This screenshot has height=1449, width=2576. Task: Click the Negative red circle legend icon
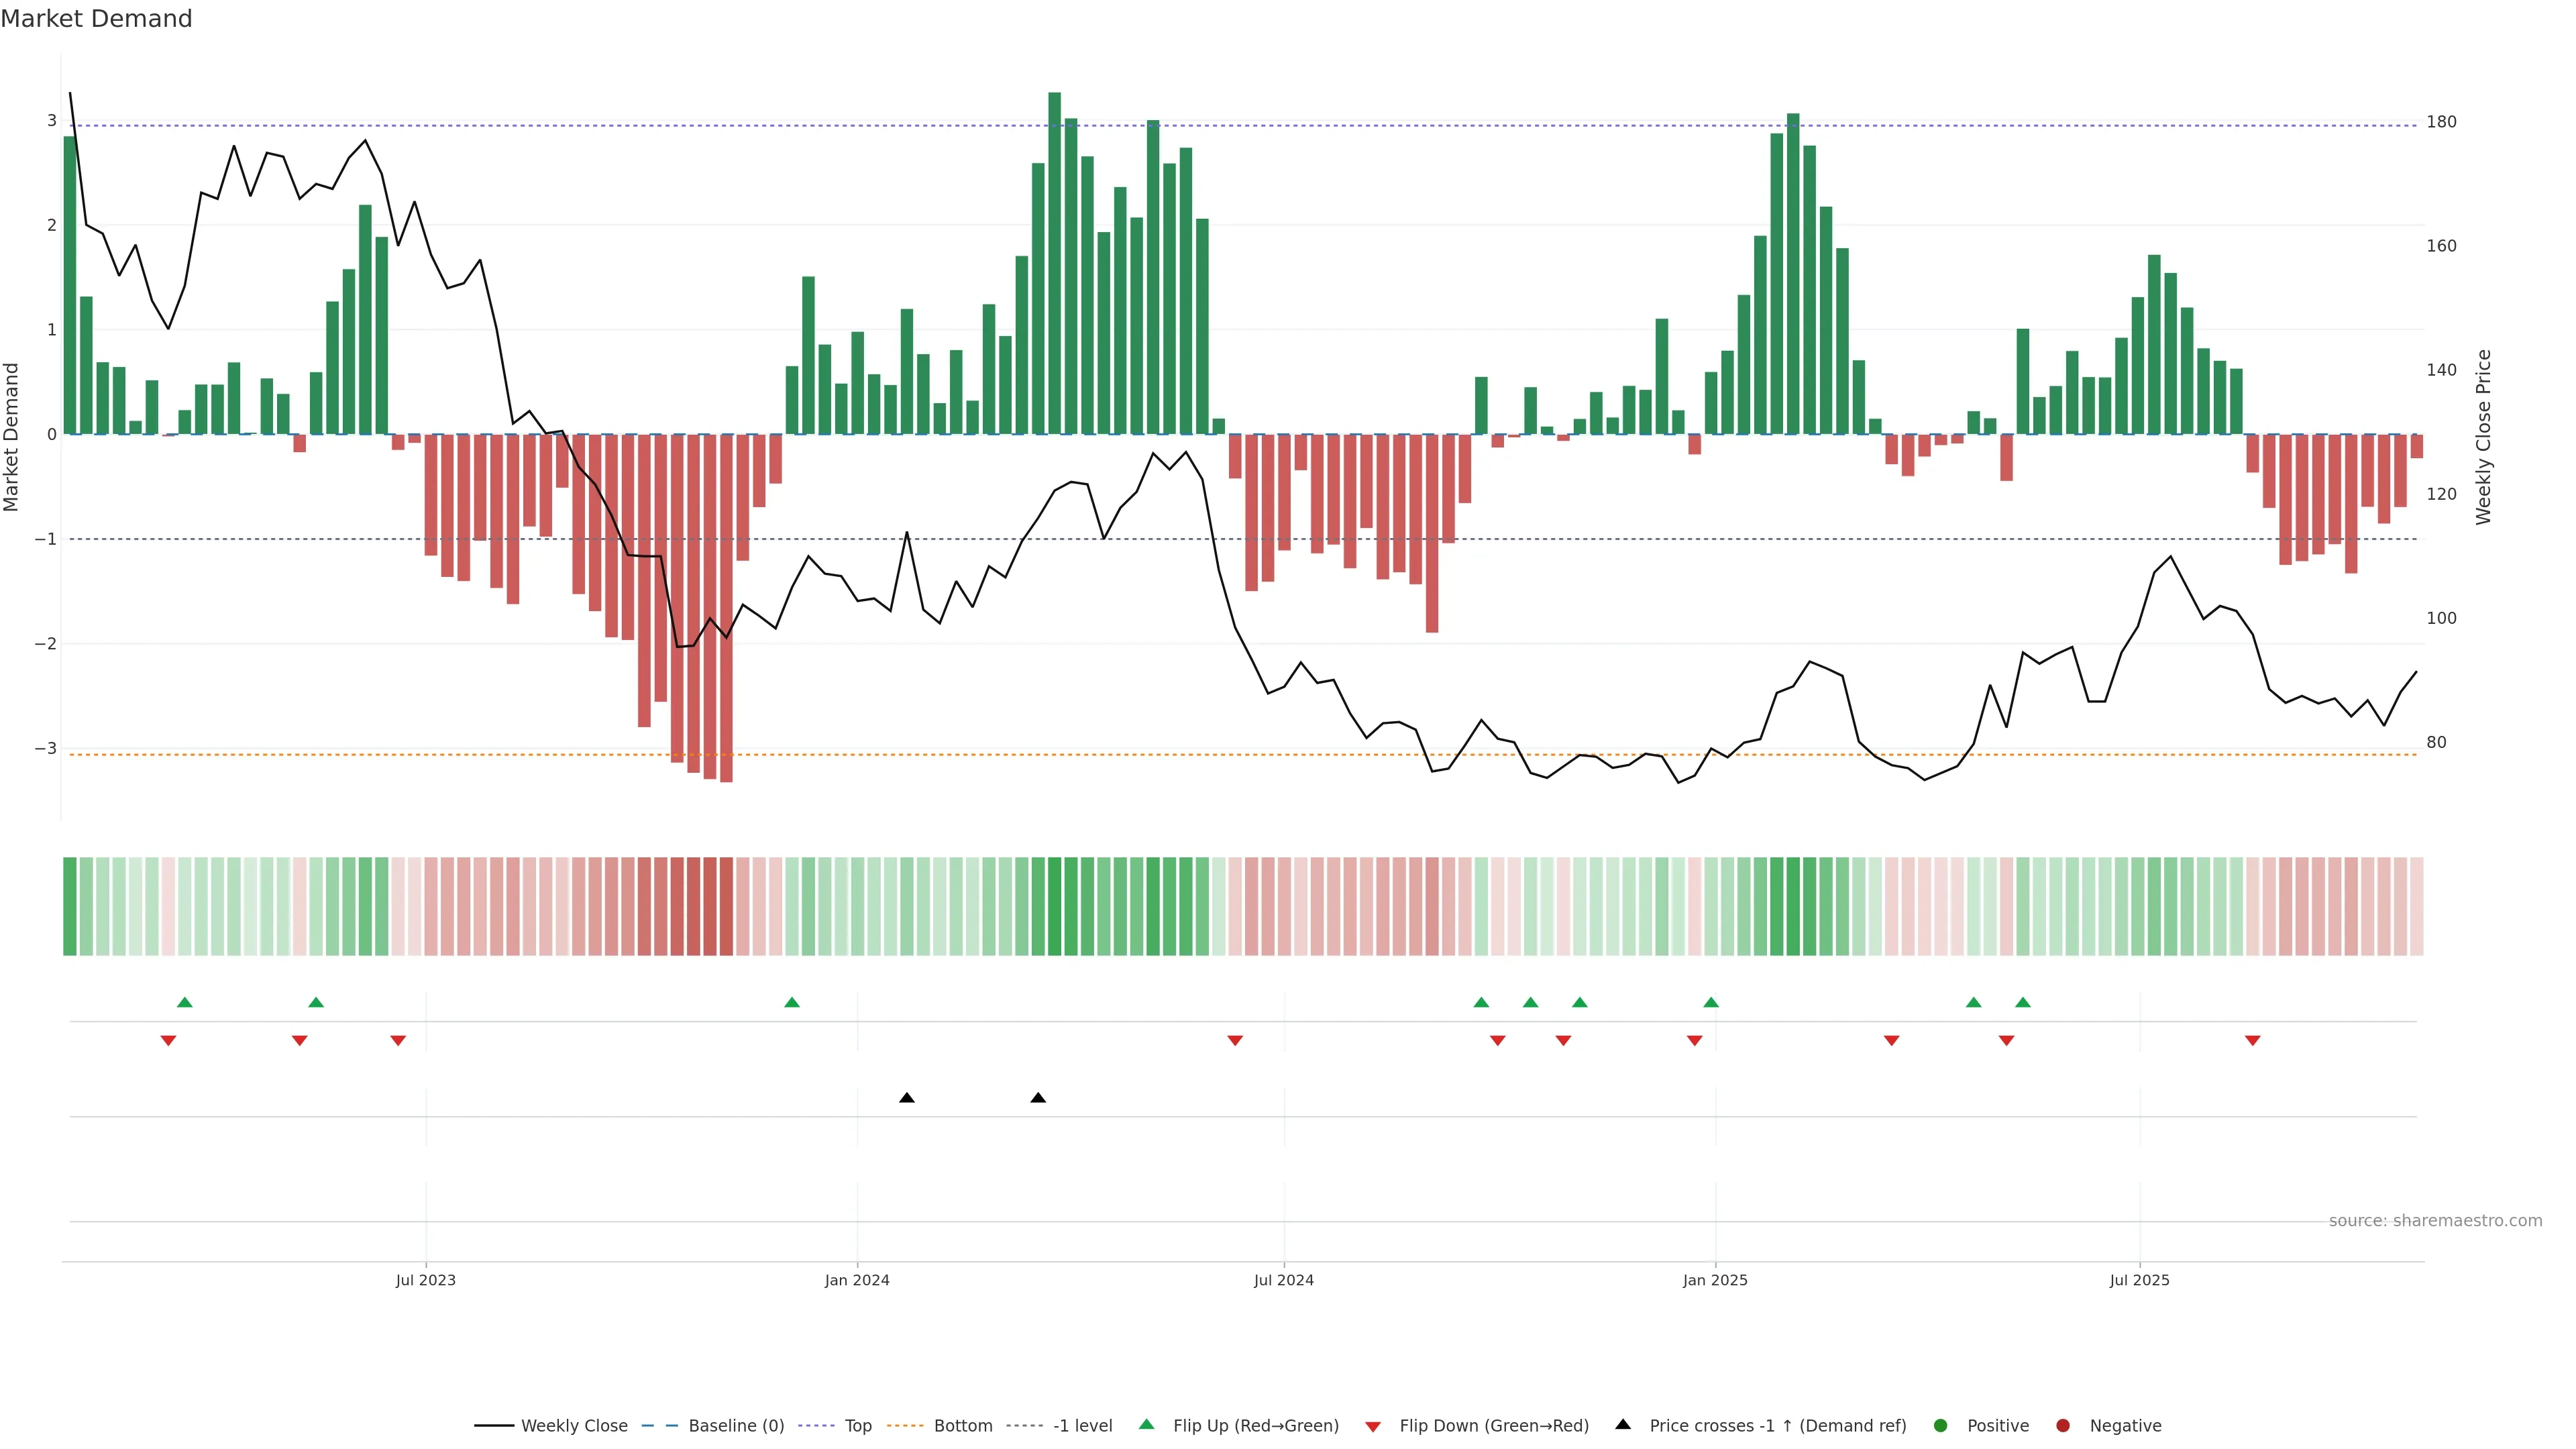(x=2063, y=1425)
